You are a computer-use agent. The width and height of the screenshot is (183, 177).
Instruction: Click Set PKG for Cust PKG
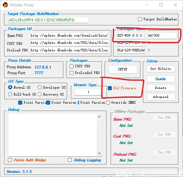click(x=165, y=134)
